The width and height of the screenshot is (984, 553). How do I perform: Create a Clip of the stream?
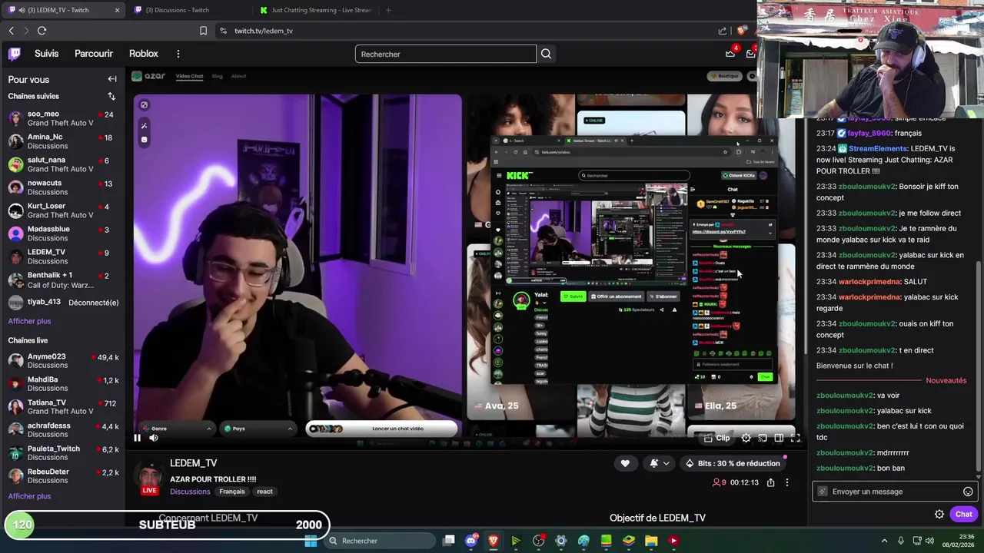716,438
